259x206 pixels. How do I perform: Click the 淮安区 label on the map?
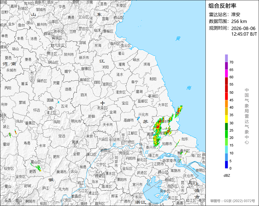click(121, 92)
